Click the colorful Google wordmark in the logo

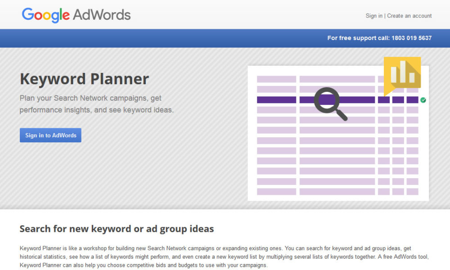(x=45, y=15)
